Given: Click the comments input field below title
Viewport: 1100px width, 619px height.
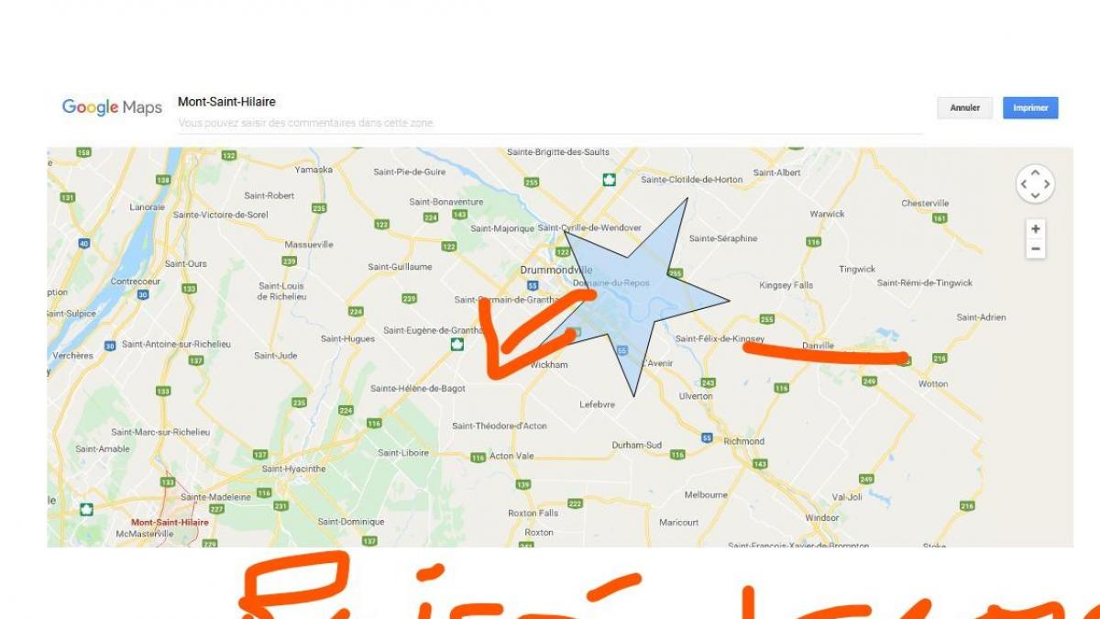Looking at the screenshot, I should 550,123.
